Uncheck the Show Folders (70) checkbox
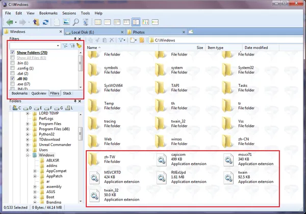Viewport: 306px width, 214px height. [x=12, y=53]
